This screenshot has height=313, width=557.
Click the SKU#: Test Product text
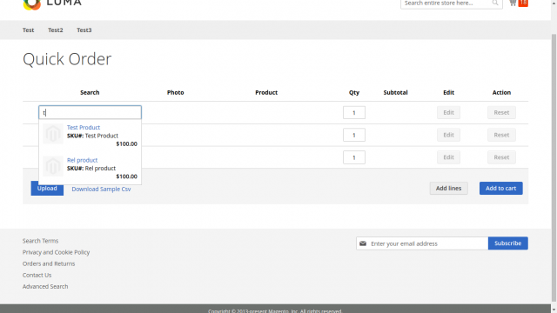click(x=92, y=136)
